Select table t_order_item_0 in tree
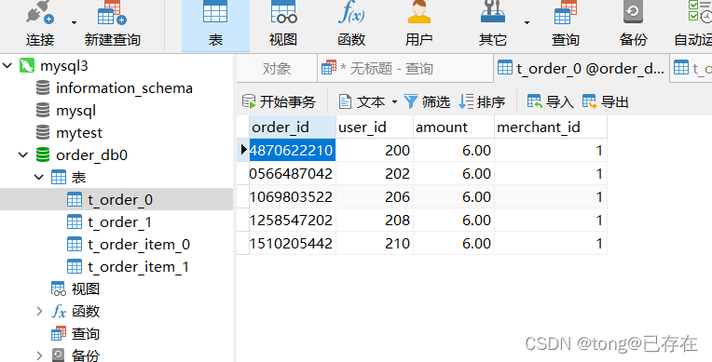The image size is (712, 362). (139, 245)
